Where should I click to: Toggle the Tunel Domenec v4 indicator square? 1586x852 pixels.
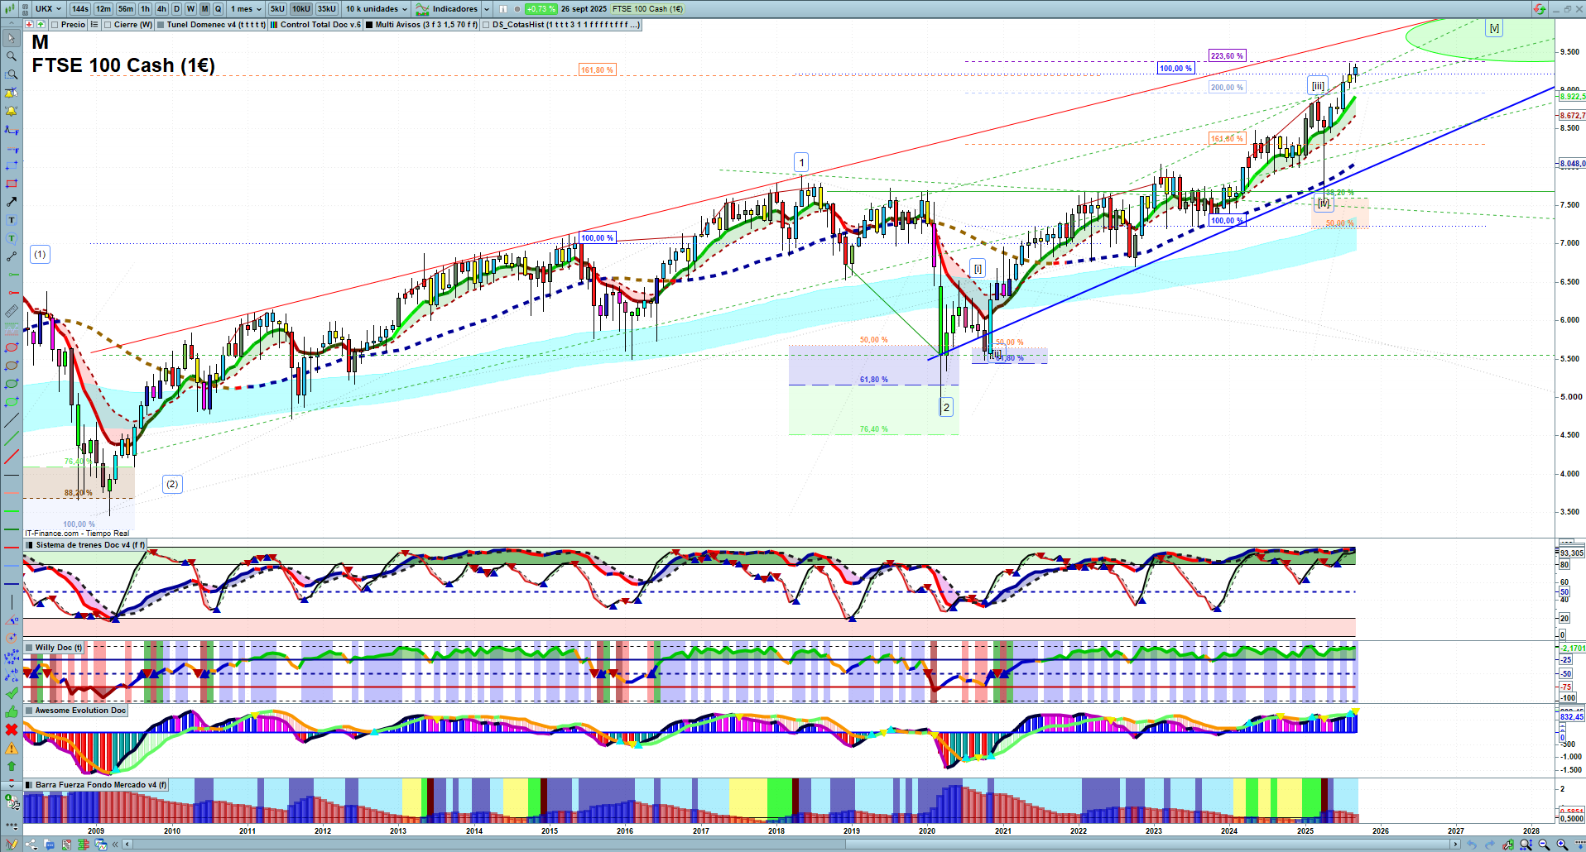coord(161,25)
